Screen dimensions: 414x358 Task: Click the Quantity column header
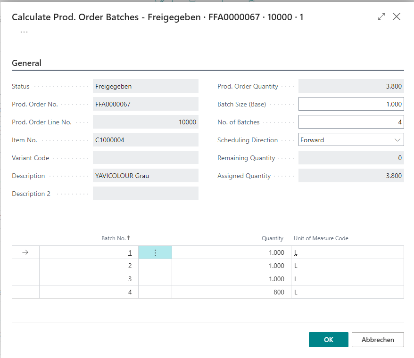coord(272,238)
